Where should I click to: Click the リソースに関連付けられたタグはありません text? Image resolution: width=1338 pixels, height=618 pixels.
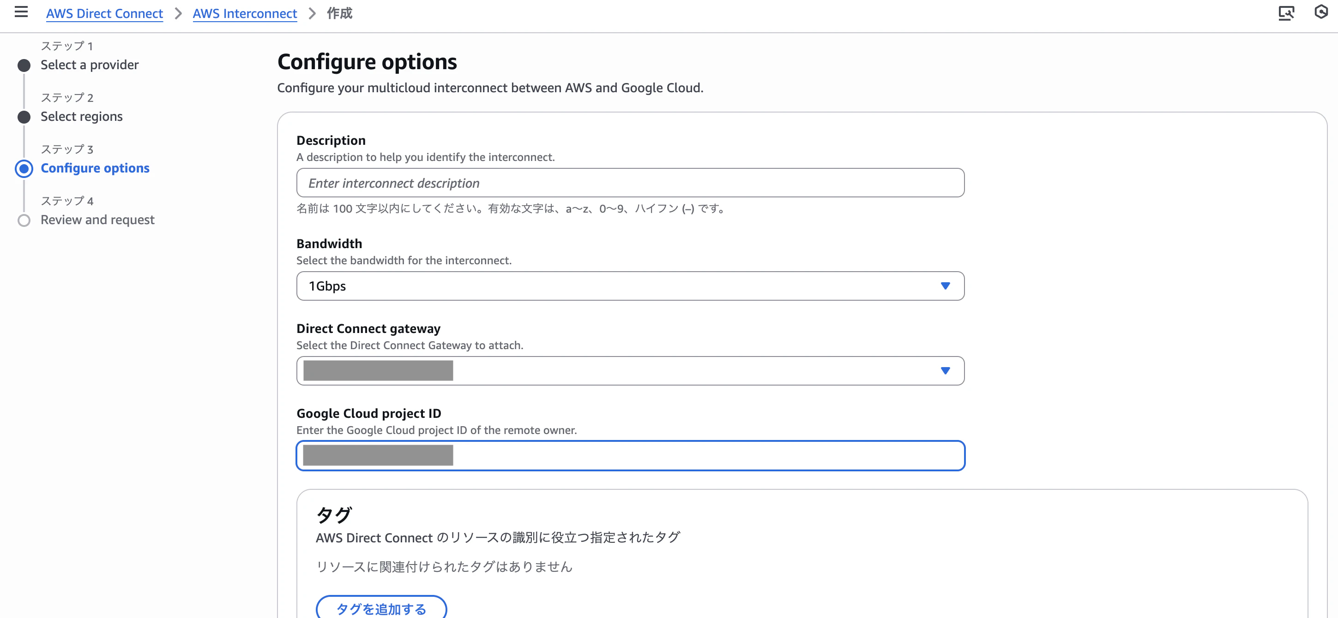click(x=444, y=567)
